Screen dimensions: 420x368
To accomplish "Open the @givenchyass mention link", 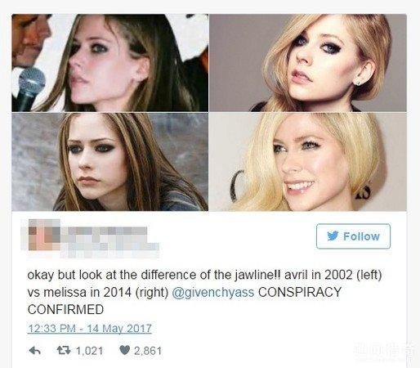I will pos(213,292).
